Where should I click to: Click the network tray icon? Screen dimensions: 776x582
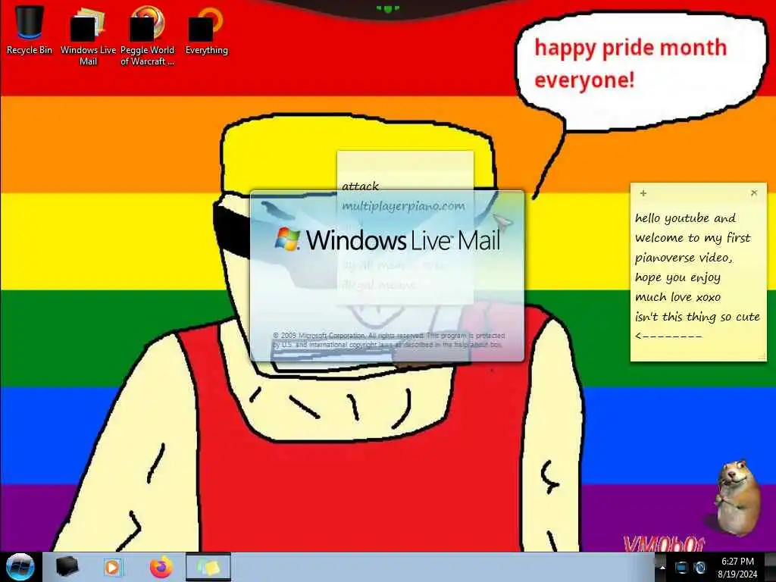(682, 568)
